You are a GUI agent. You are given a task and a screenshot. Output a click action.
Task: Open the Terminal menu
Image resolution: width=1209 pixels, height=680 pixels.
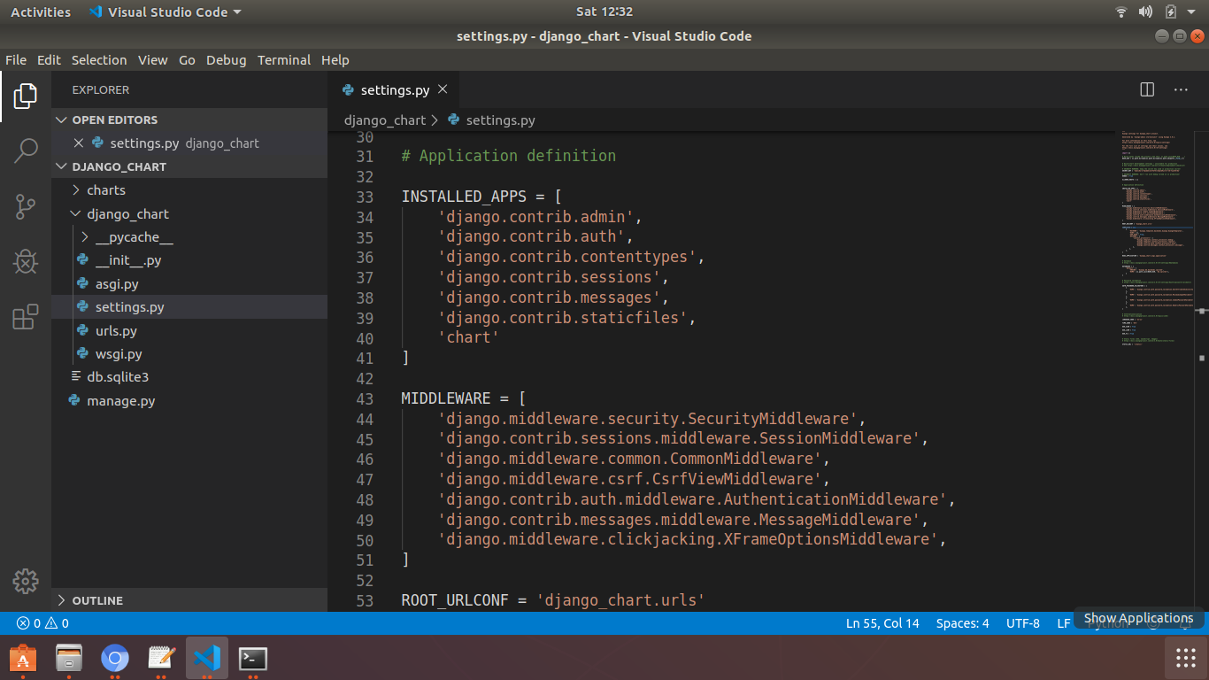coord(283,60)
